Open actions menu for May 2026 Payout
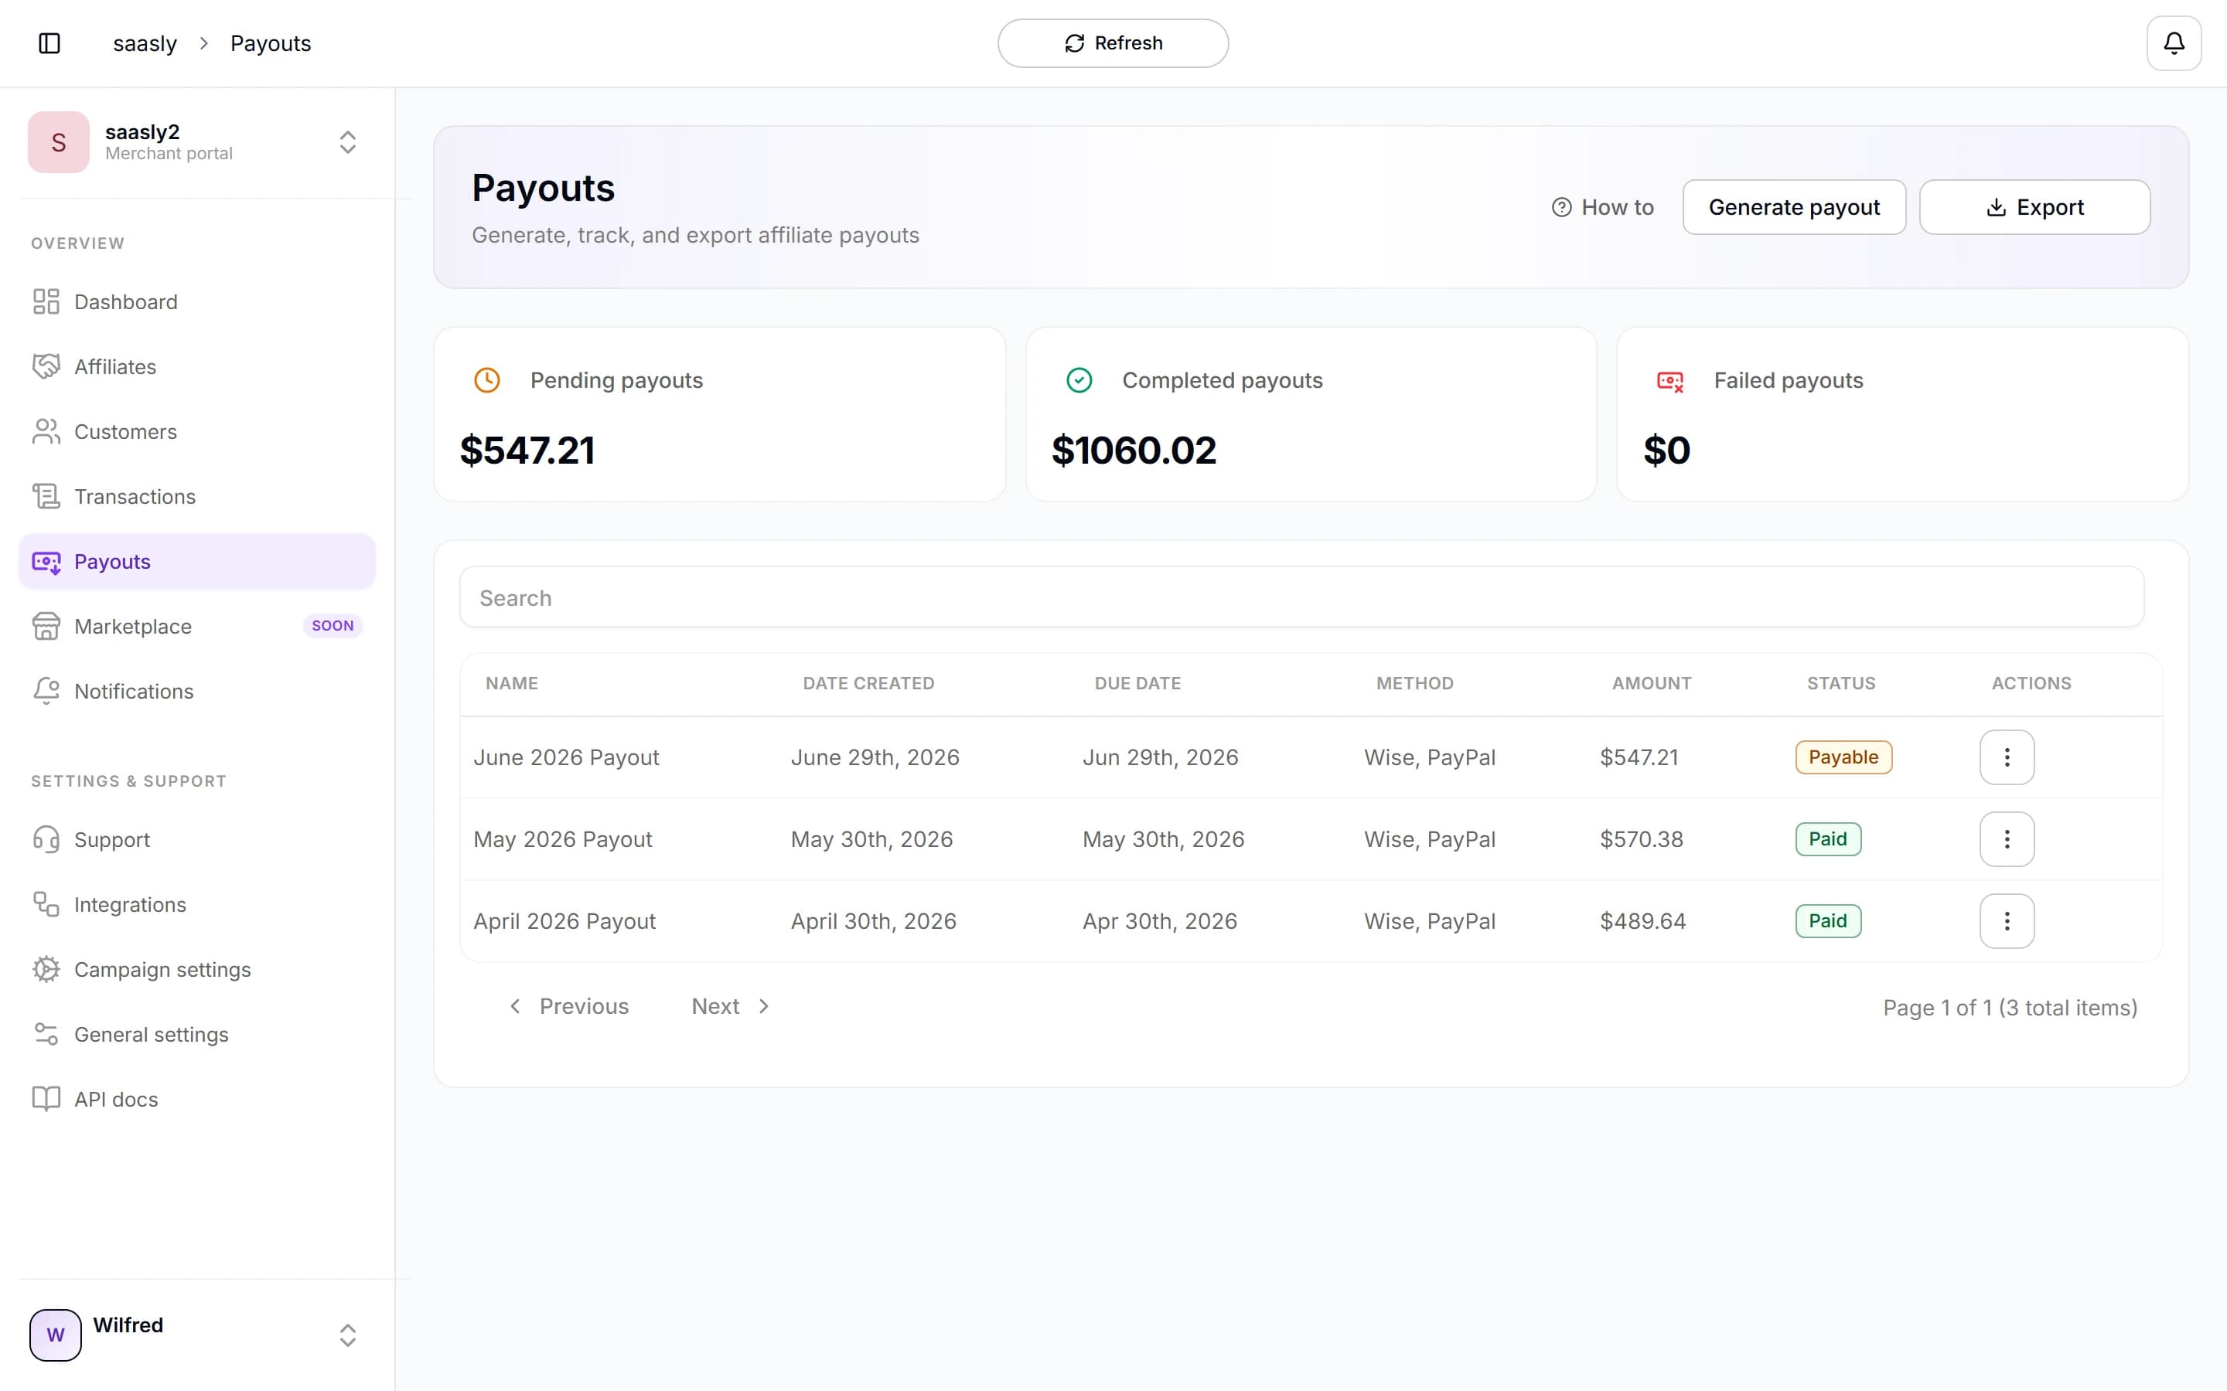The width and height of the screenshot is (2227, 1391). tap(2007, 839)
